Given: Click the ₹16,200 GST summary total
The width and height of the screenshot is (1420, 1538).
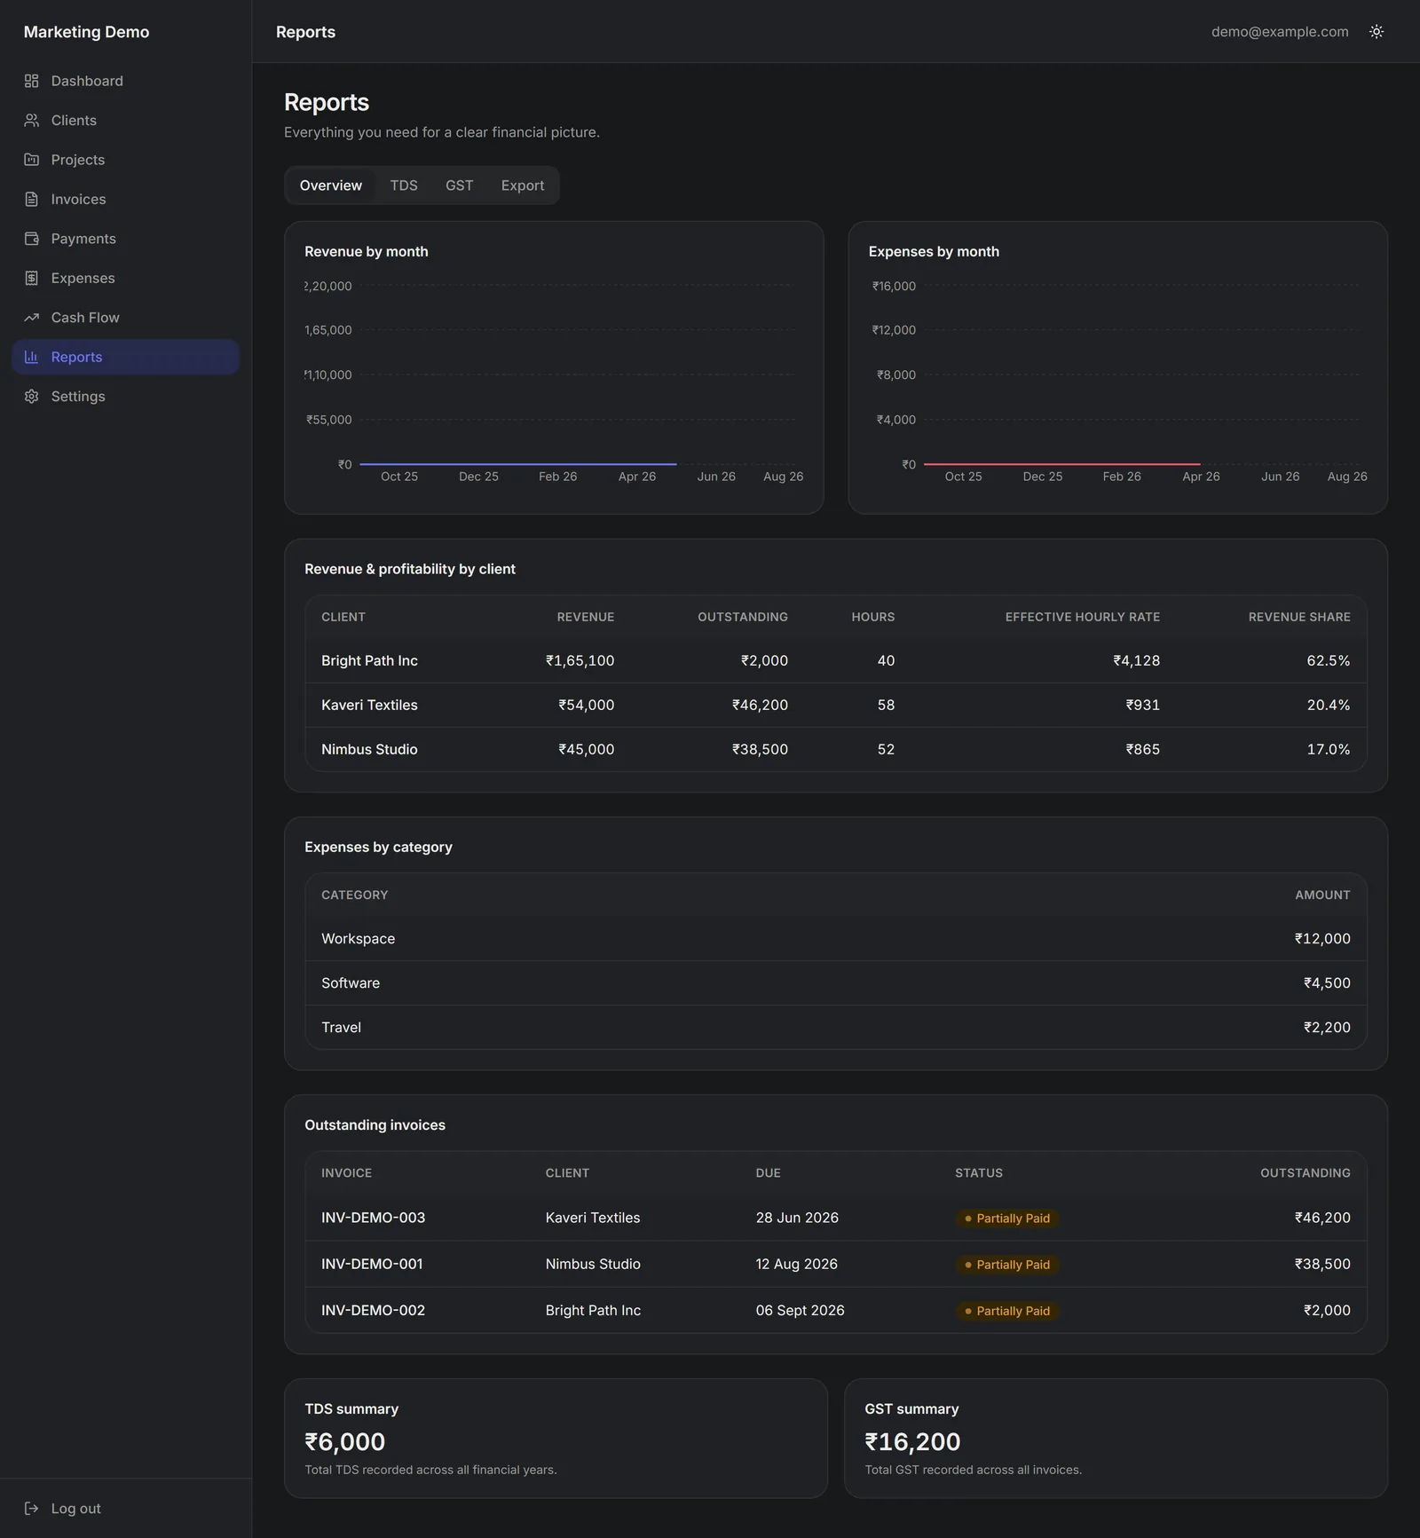Looking at the screenshot, I should coord(912,1441).
